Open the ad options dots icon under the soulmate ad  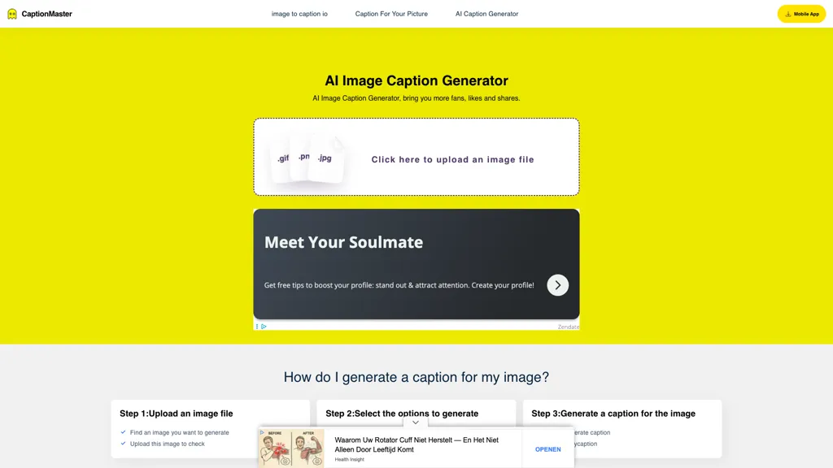257,327
